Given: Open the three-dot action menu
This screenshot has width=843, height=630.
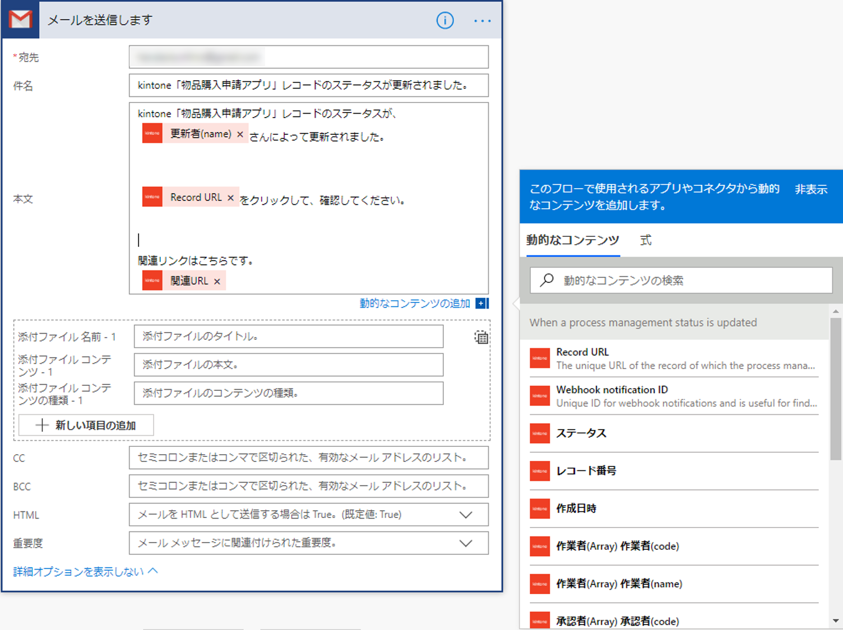Looking at the screenshot, I should click(482, 21).
